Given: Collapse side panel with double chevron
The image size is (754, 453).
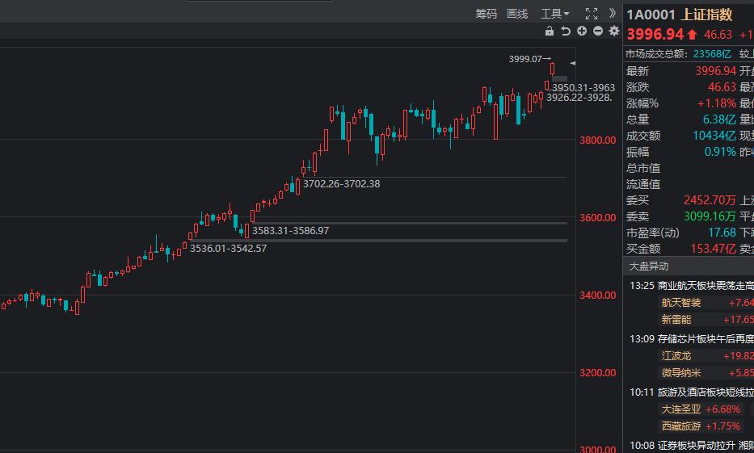Looking at the screenshot, I should 612,14.
